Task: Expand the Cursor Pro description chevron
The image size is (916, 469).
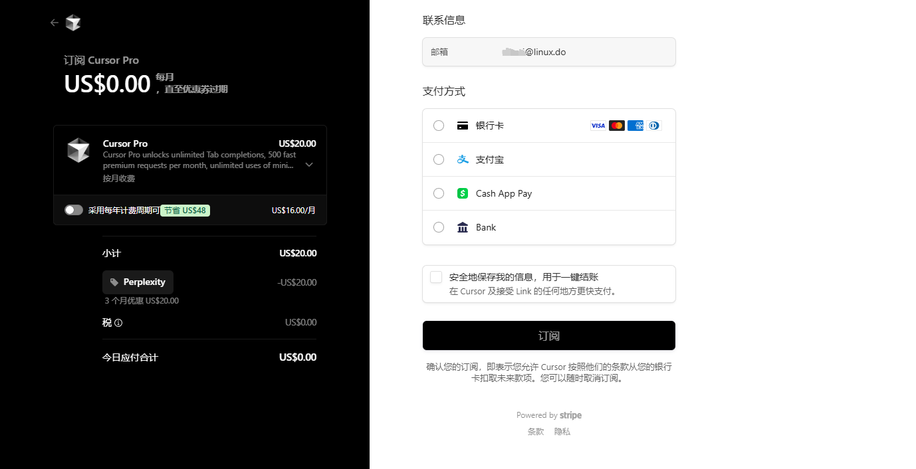Action: click(309, 165)
